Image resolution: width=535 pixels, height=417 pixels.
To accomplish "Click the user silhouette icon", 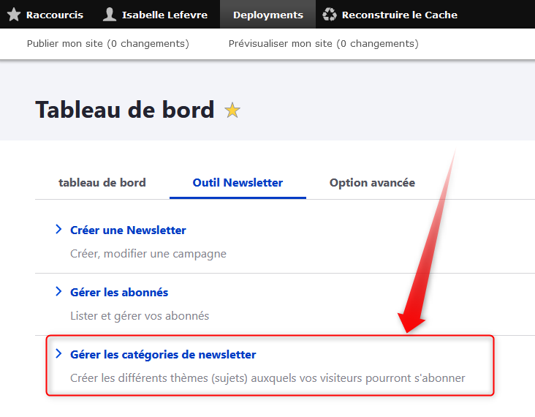I will coord(110,15).
